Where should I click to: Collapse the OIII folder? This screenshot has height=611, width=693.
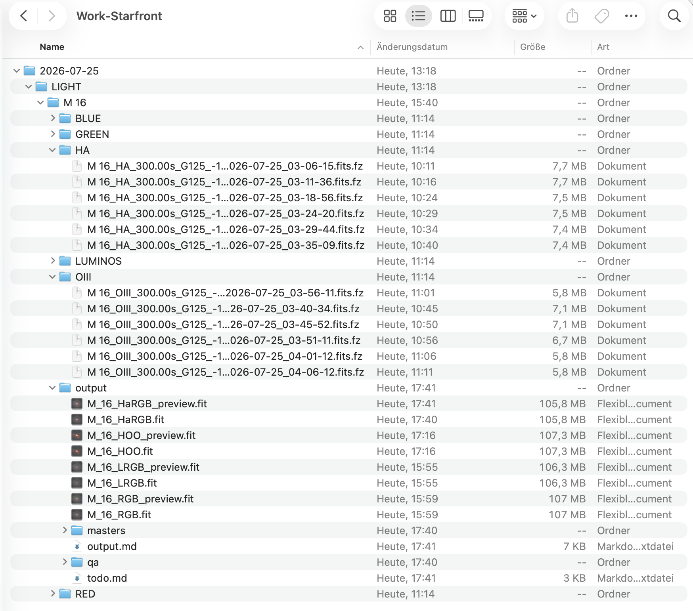point(52,277)
